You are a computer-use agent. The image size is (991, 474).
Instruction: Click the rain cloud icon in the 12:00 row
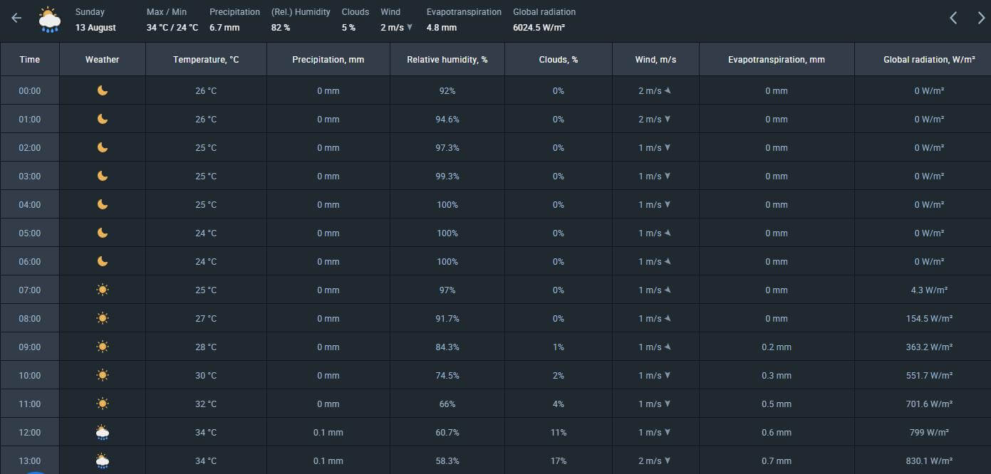click(x=103, y=432)
